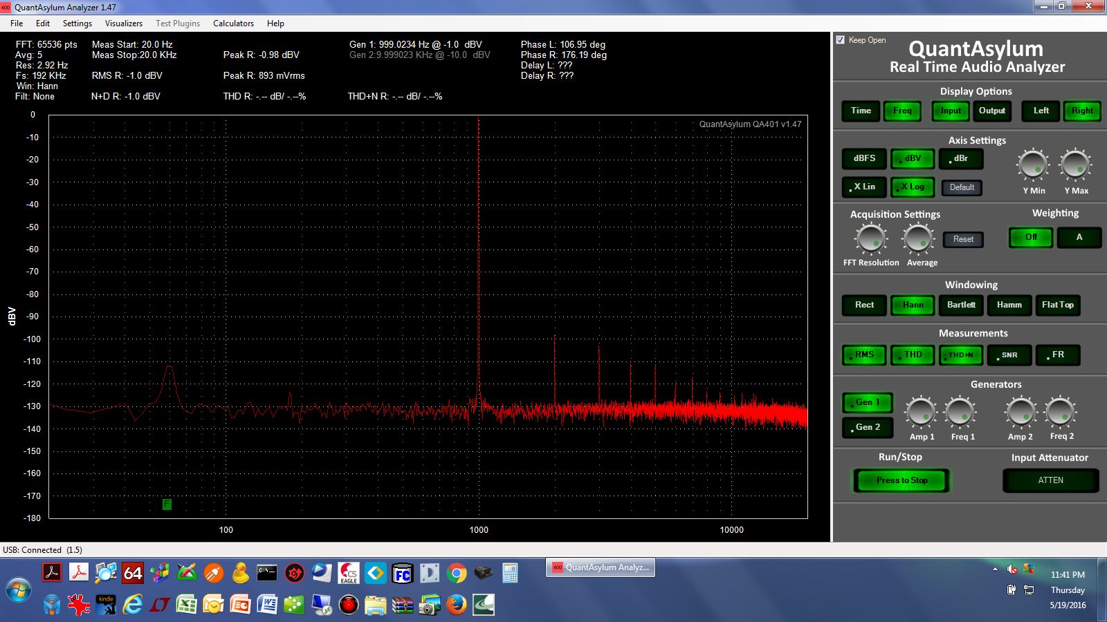1107x622 pixels.
Task: Open Microsoft Word from the taskbar
Action: pyautogui.click(x=267, y=605)
